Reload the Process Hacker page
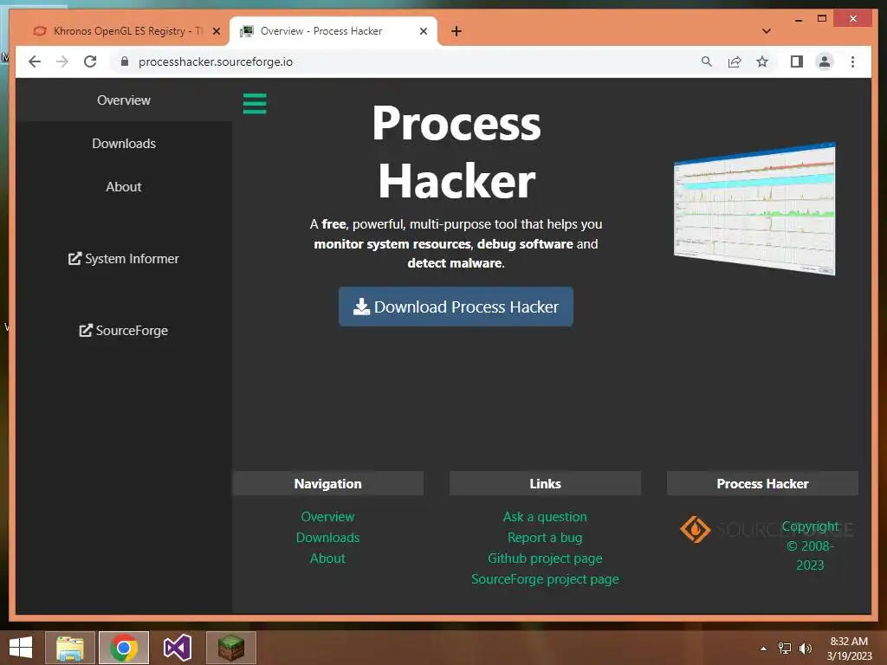887x665 pixels. (90, 61)
